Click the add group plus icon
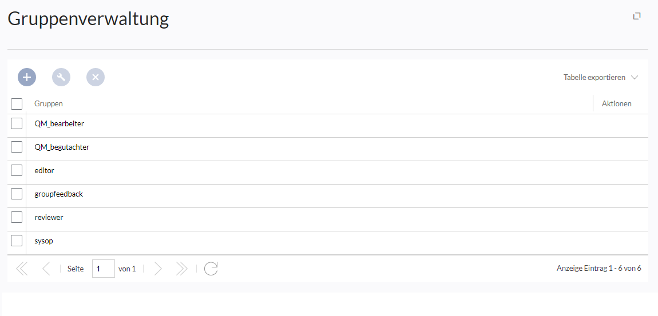 [27, 77]
